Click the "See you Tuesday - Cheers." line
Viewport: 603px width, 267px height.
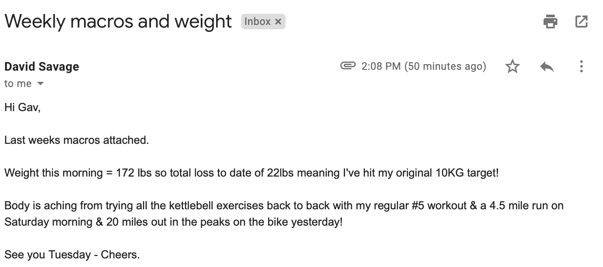tap(72, 255)
